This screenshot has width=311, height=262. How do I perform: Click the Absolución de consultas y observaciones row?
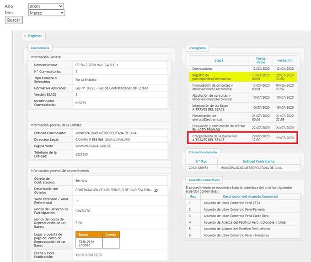pos(243,97)
